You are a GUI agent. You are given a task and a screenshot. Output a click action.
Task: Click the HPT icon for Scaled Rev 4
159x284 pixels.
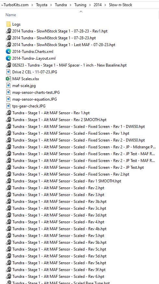pyautogui.click(x=8, y=222)
